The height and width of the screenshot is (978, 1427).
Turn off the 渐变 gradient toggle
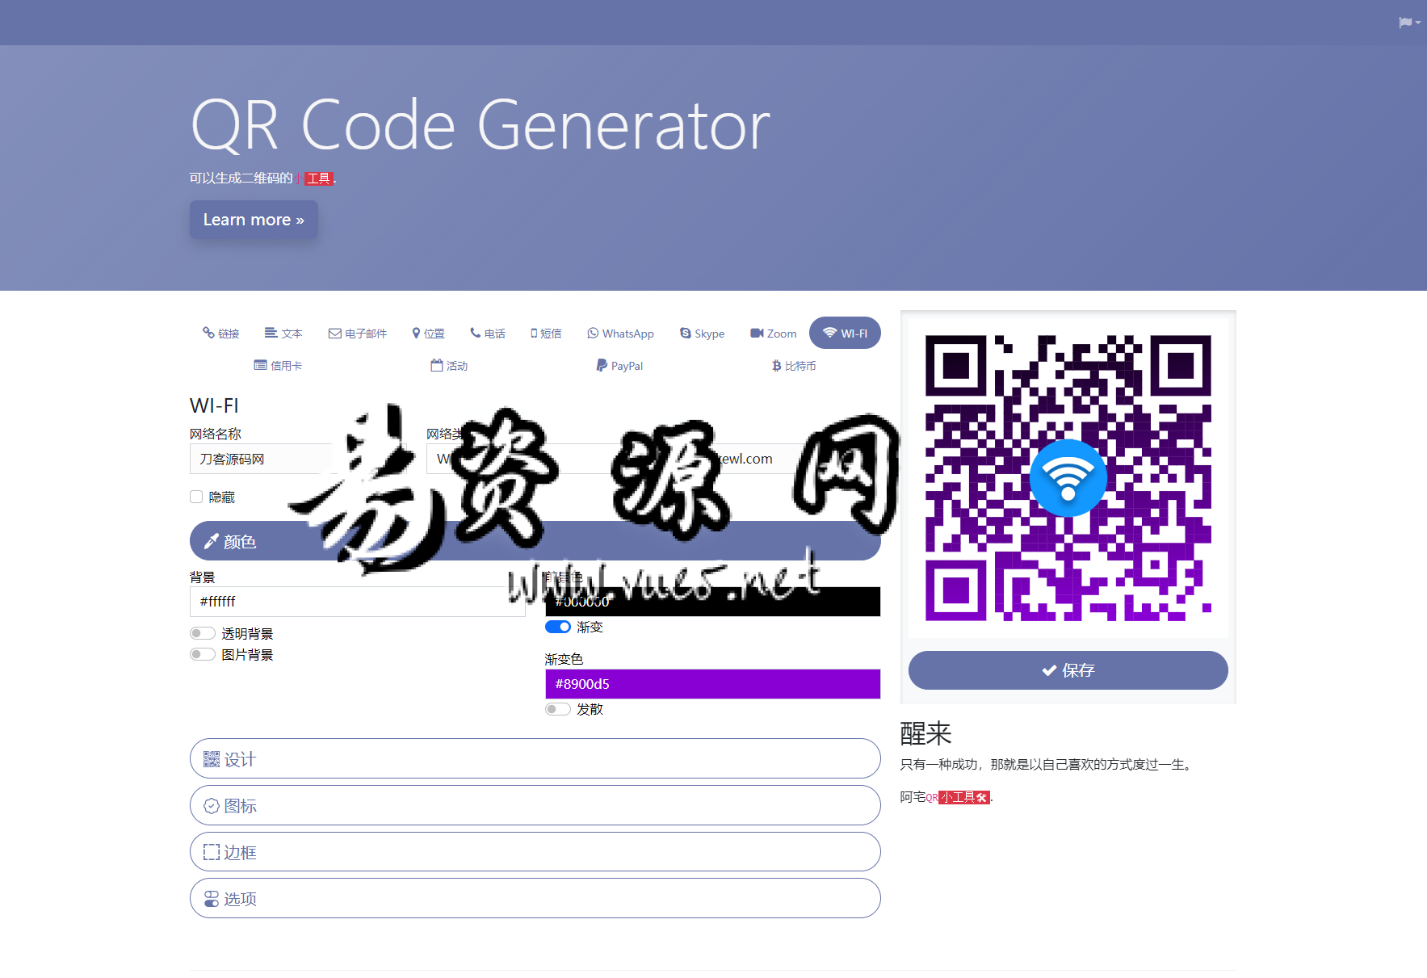(558, 627)
